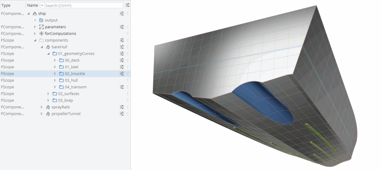Click the Type column header
The image size is (382, 170).
(6, 5)
